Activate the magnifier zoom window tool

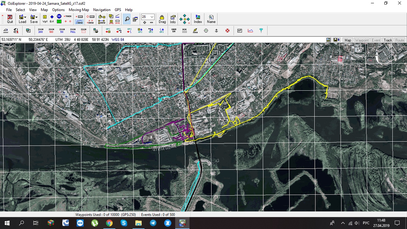click(127, 19)
